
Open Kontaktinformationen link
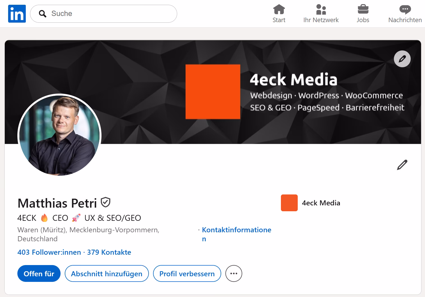click(237, 234)
